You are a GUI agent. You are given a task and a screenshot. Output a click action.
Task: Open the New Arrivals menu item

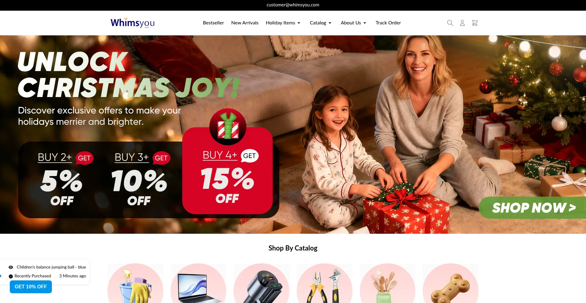click(245, 23)
